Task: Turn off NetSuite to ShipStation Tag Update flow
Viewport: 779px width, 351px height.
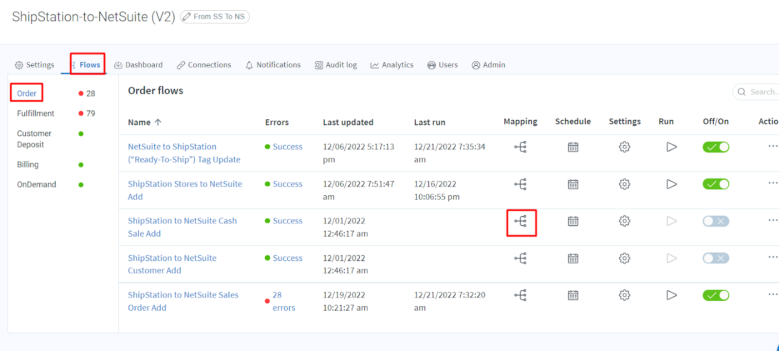Action: tap(716, 147)
